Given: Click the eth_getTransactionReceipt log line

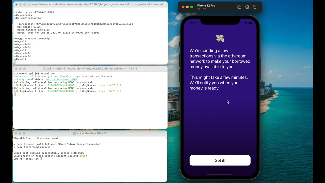Looking at the screenshot, I should (32, 39).
